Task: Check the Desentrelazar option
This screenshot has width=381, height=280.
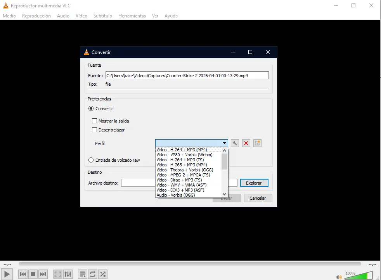Action: click(94, 130)
